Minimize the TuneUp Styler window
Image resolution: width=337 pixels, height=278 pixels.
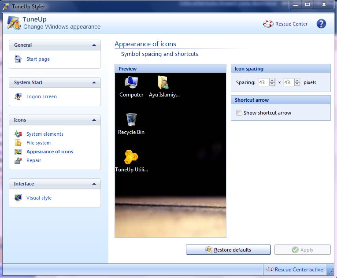[x=296, y=4]
